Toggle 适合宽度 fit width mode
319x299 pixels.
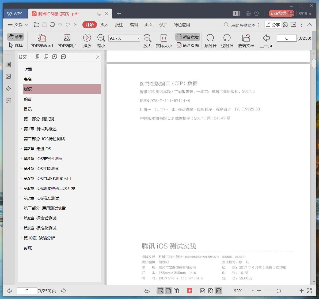pyautogui.click(x=188, y=37)
